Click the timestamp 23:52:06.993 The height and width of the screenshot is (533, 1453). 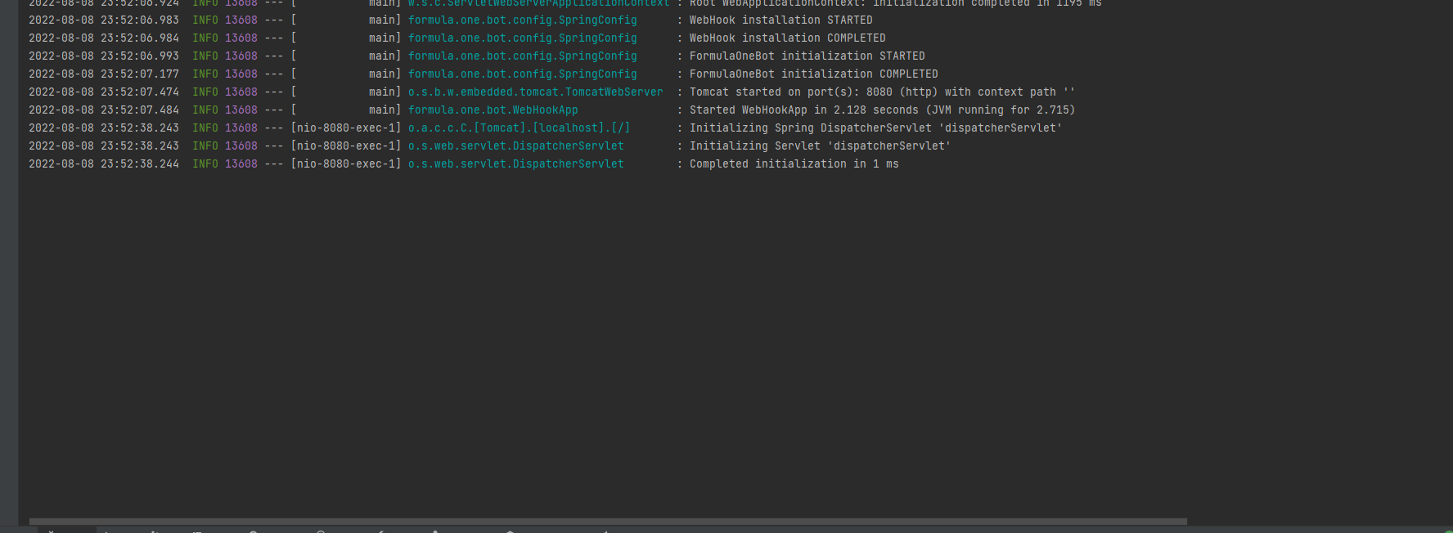[140, 56]
